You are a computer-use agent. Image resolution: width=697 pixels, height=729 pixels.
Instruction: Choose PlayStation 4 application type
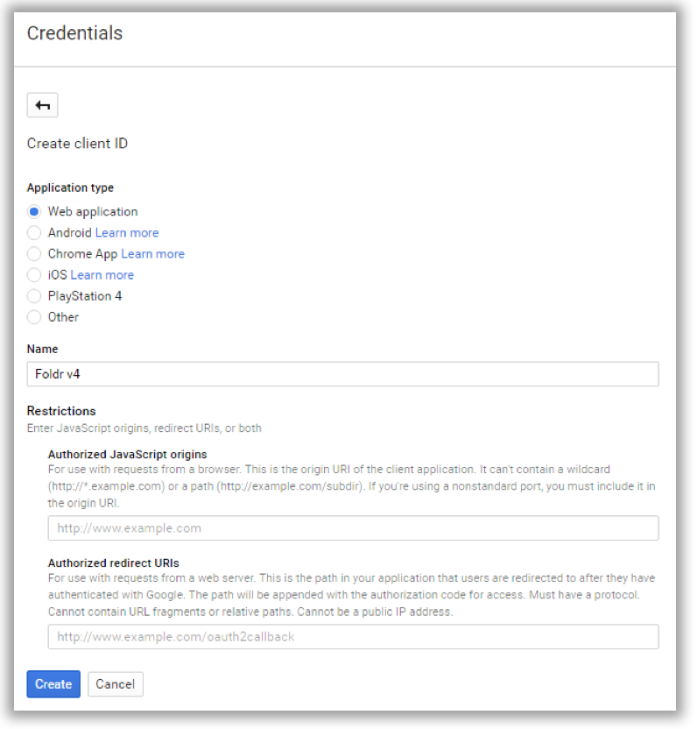(33, 295)
